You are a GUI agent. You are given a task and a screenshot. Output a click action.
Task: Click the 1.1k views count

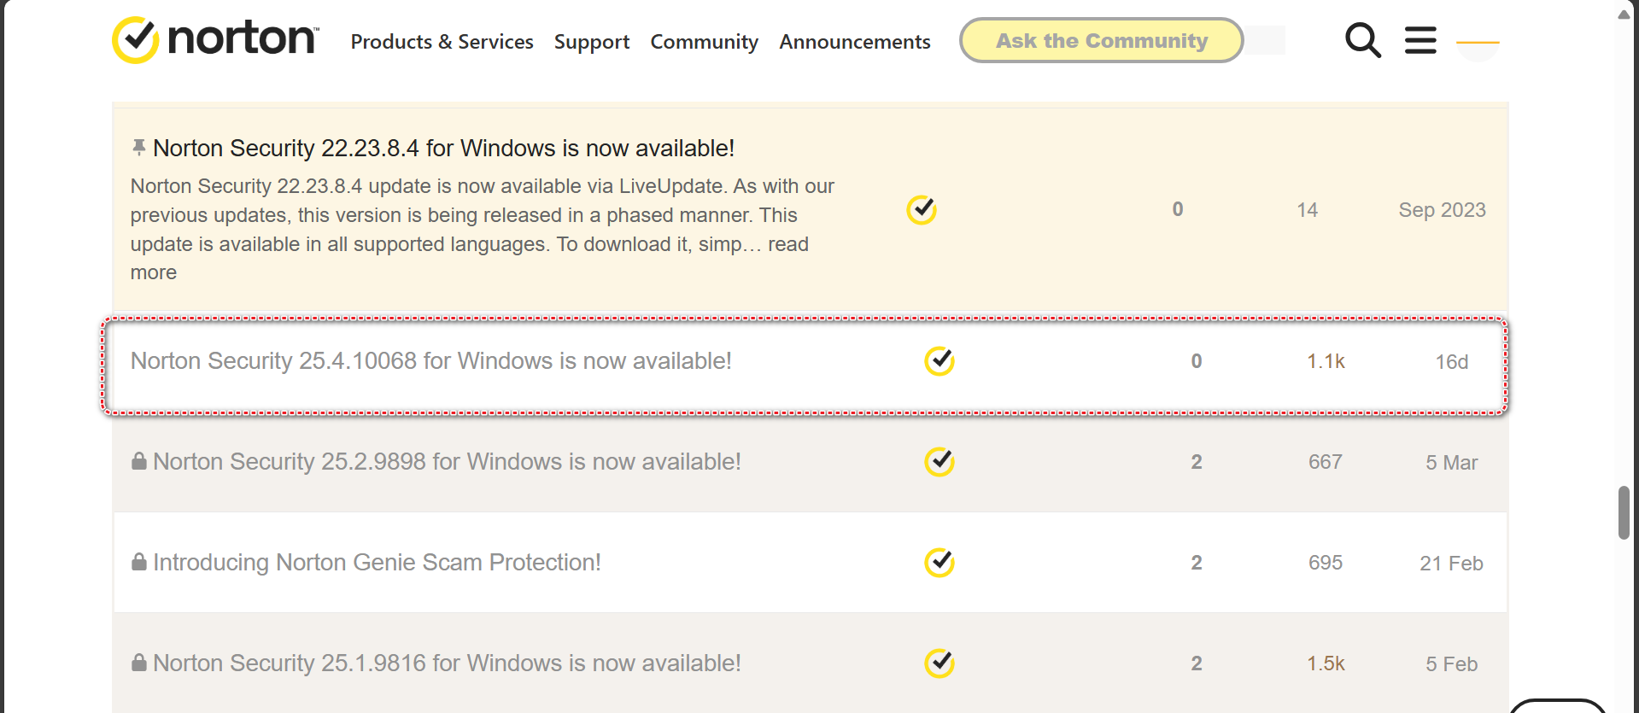coord(1326,361)
